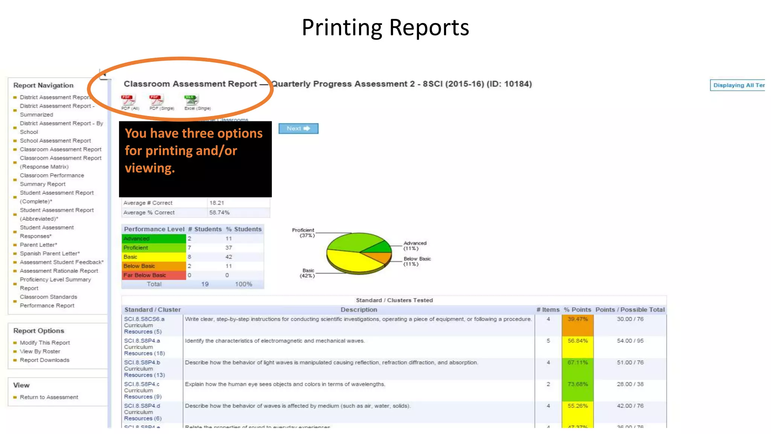Open Student Assessment Report (Abbreviated)
Screen dimensions: 771x434
[57, 214]
